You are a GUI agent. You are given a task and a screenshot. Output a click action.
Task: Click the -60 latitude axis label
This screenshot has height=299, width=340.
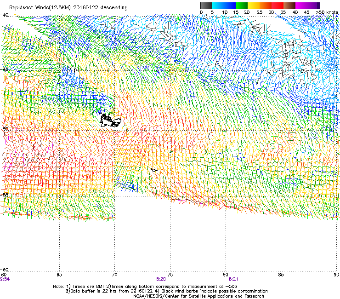click(4, 270)
